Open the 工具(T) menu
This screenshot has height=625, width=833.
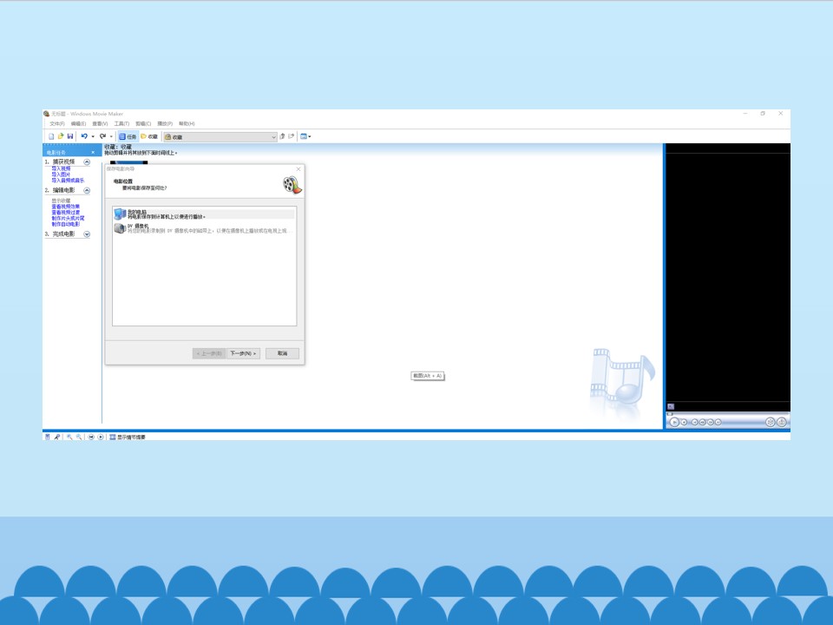[121, 124]
